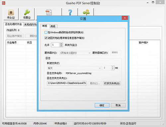Click the app logo in title bar

click(4, 3)
